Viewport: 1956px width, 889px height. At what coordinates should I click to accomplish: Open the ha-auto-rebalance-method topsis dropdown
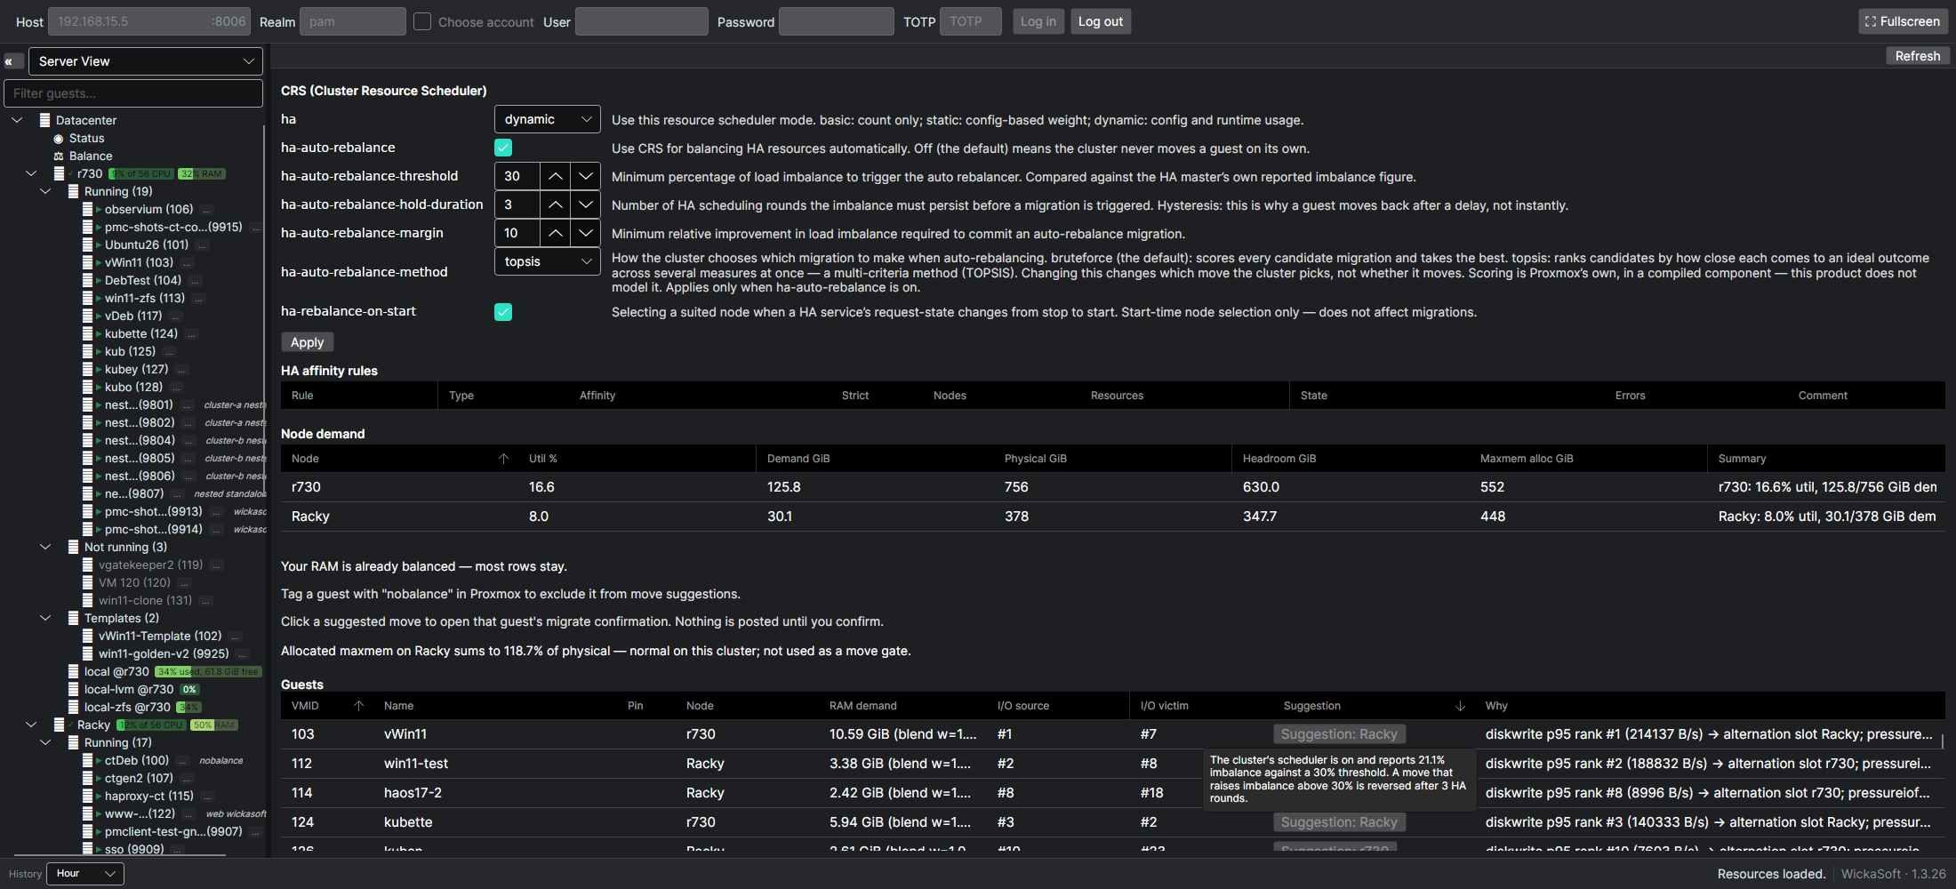point(547,261)
